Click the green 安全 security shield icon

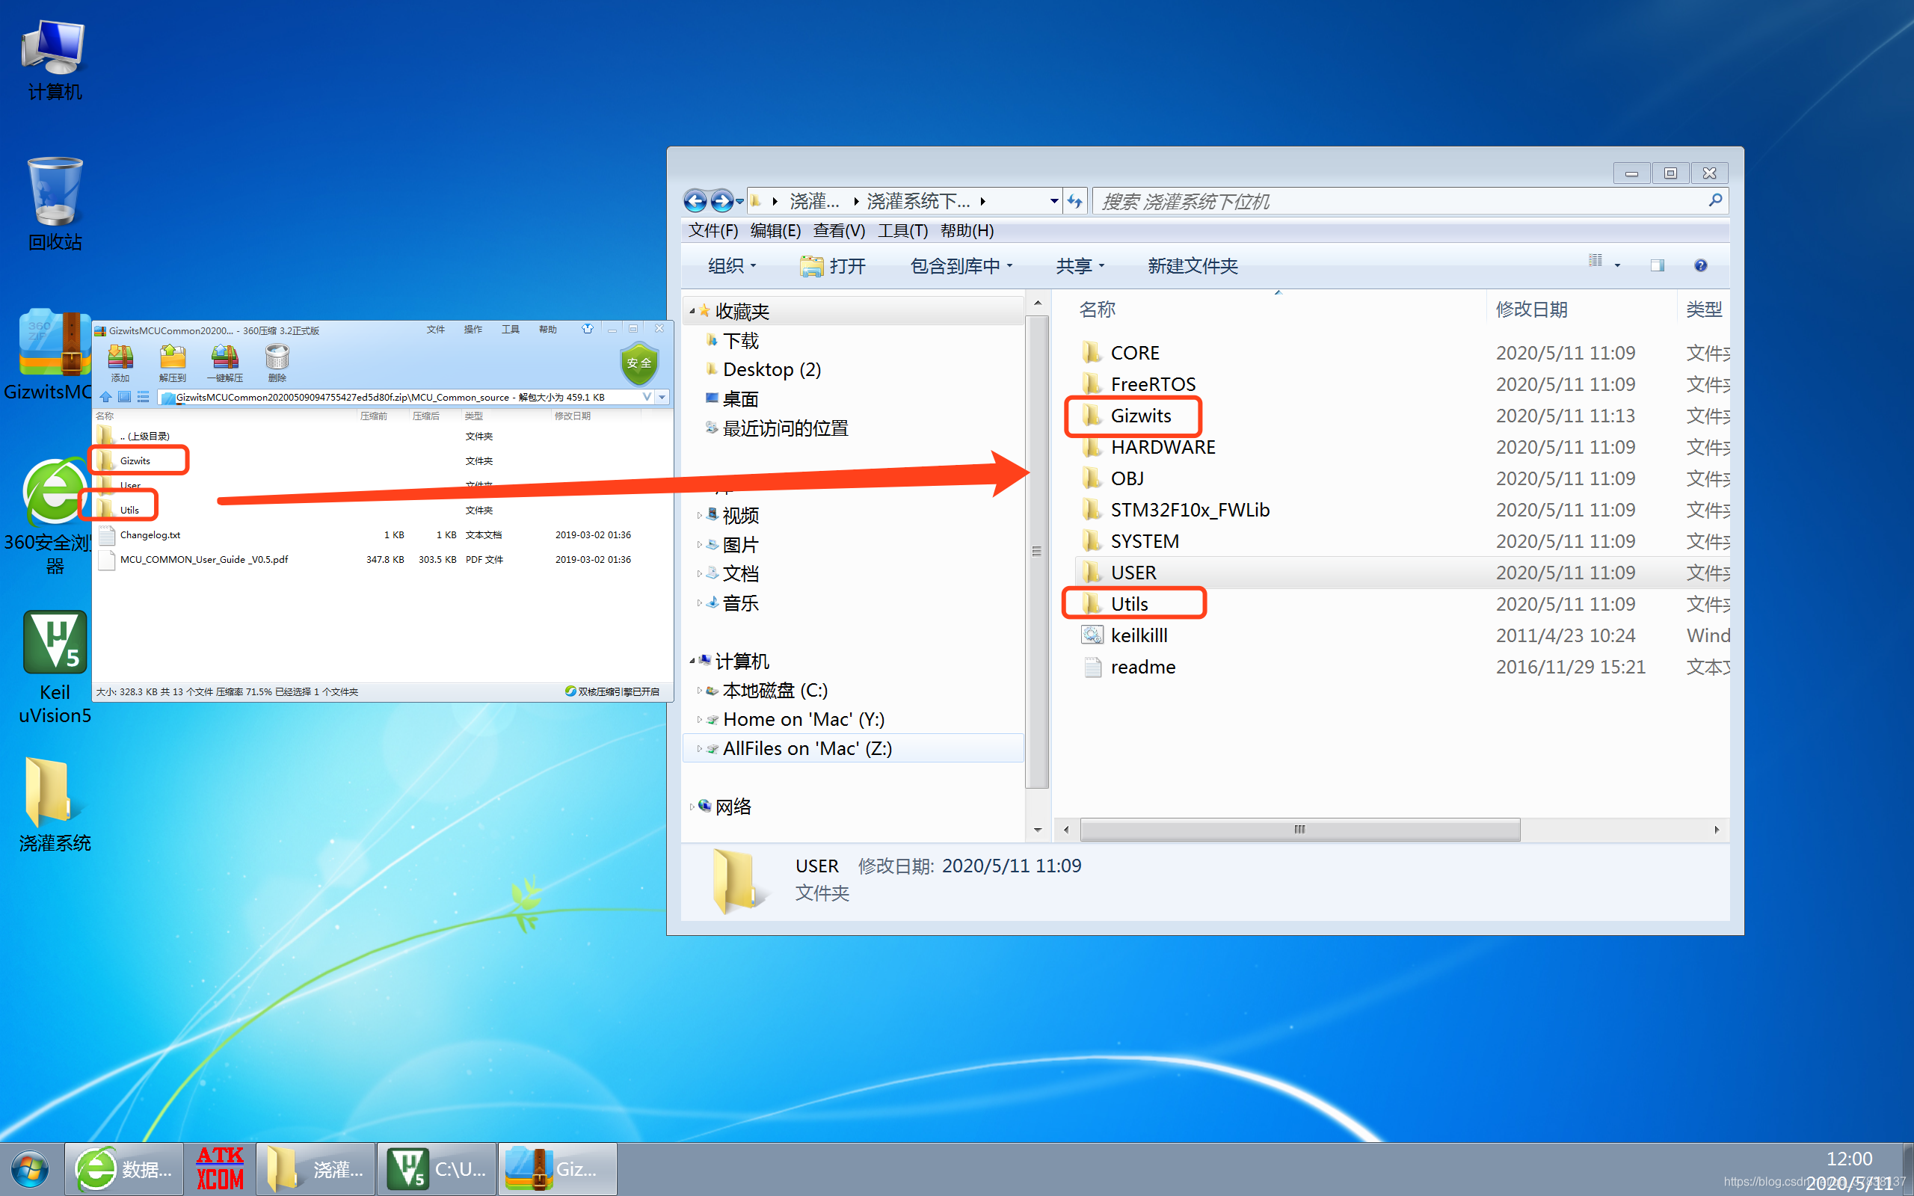[639, 364]
